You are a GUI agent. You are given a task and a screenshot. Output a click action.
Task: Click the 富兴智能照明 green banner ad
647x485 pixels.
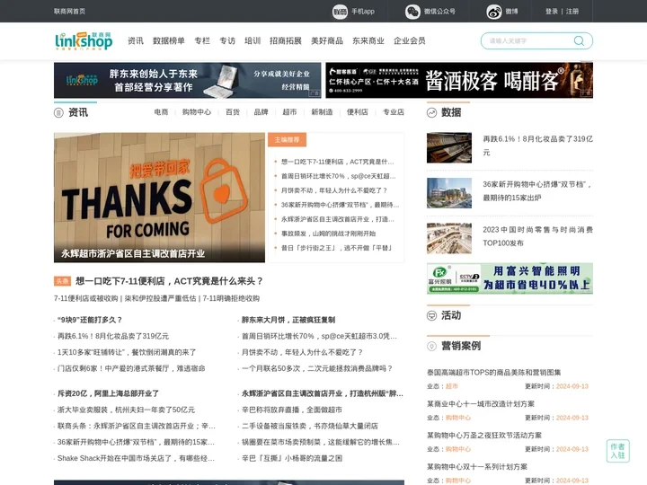tap(510, 278)
